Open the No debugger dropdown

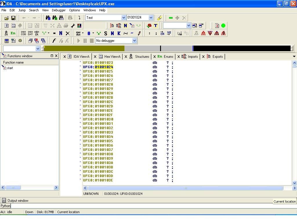[x=134, y=41]
